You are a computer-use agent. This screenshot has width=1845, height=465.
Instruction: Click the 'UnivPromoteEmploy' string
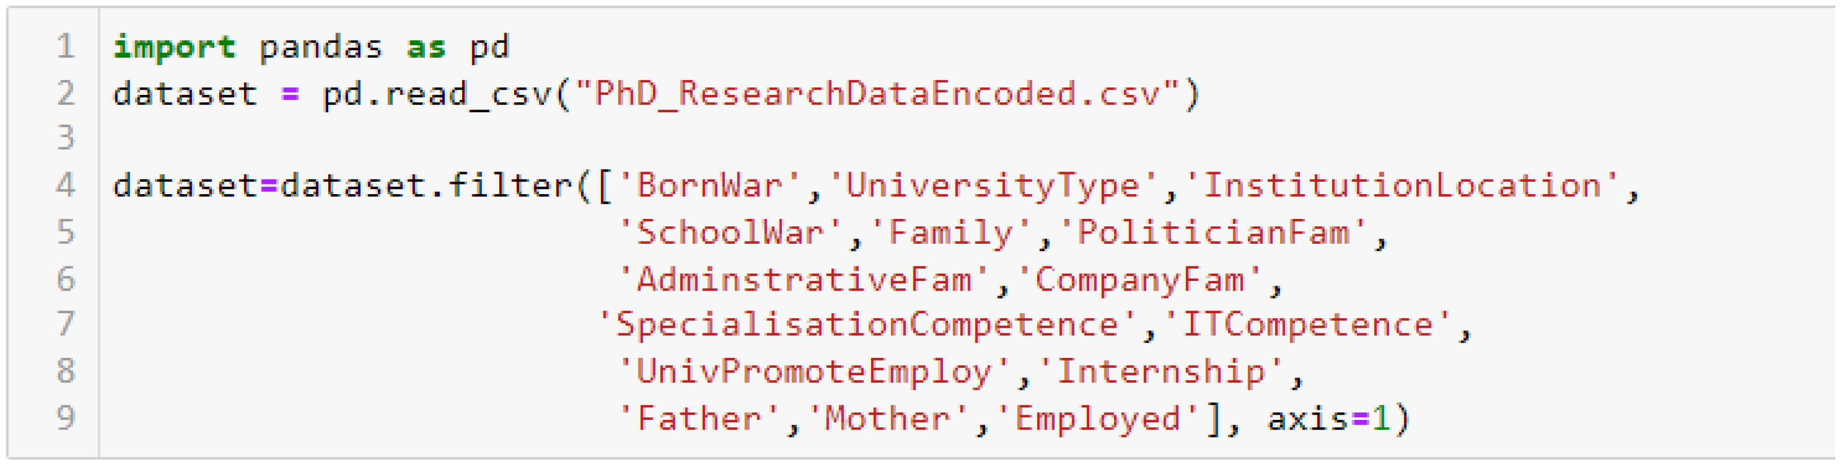[x=813, y=372]
